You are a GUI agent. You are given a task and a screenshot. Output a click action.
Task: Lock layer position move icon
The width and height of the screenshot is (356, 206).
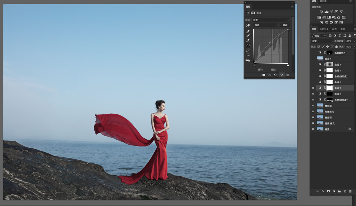tap(328, 47)
